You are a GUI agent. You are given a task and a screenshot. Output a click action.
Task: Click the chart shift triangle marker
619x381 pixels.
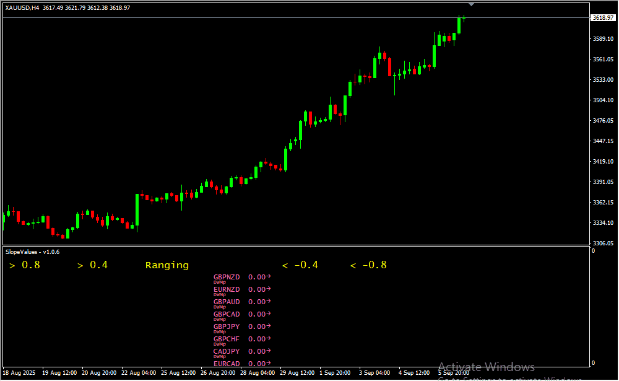tap(472, 4)
